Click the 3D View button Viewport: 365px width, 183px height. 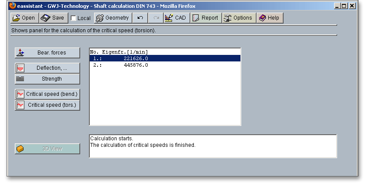pos(47,149)
